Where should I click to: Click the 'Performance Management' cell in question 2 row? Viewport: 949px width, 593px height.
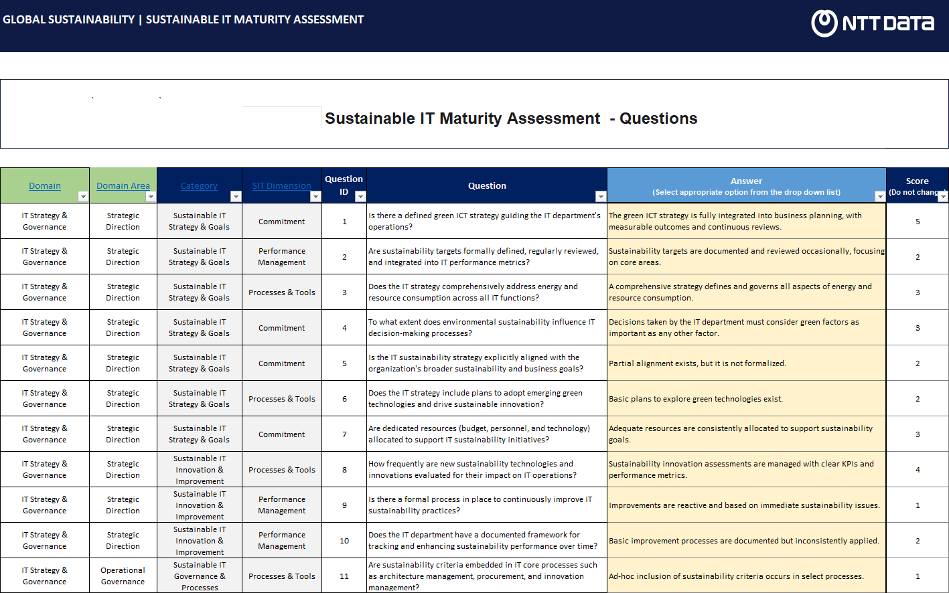tap(282, 256)
